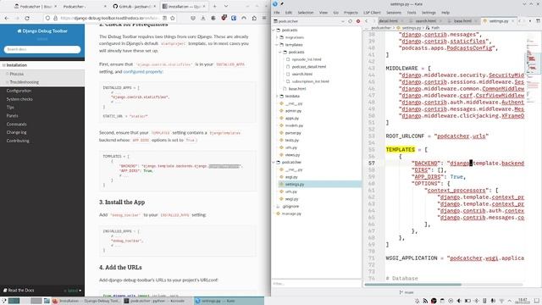Click the Search docs input field
Viewport: 542px width, 305px height.
click(x=42, y=49)
